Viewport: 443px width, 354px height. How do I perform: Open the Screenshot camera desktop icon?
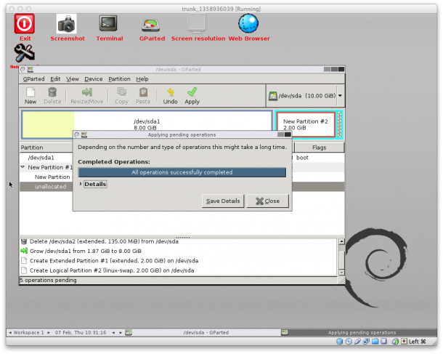(x=67, y=24)
